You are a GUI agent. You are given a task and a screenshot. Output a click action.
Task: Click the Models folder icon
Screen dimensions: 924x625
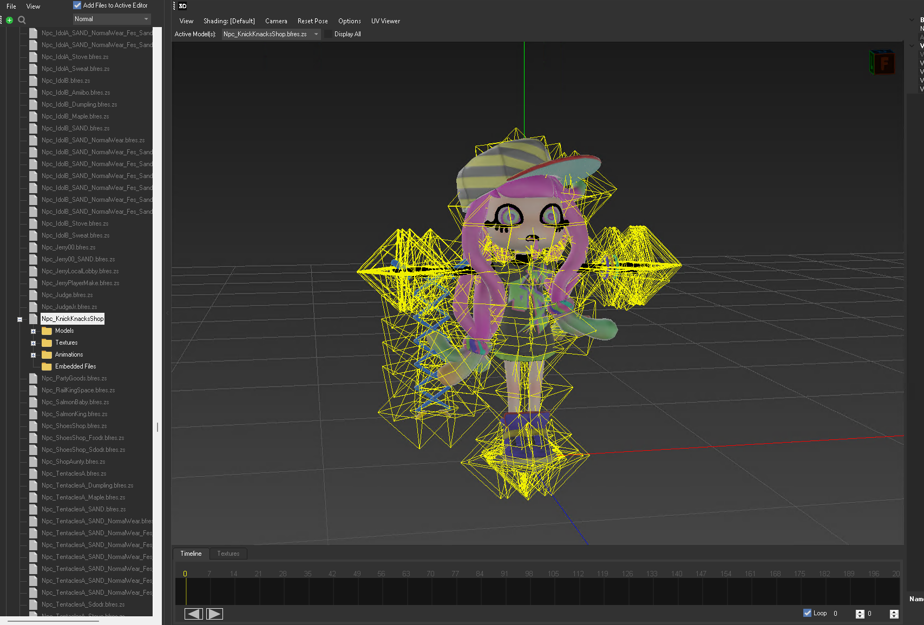pyautogui.click(x=47, y=331)
